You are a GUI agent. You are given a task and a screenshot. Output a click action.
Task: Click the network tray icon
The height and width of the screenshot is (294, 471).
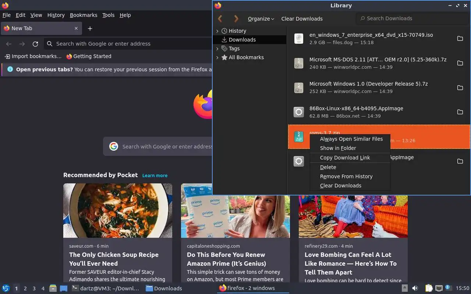click(x=439, y=288)
